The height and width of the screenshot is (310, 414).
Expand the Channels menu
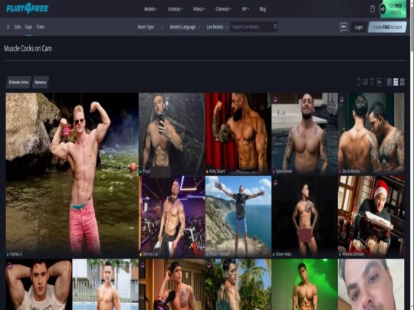[223, 9]
